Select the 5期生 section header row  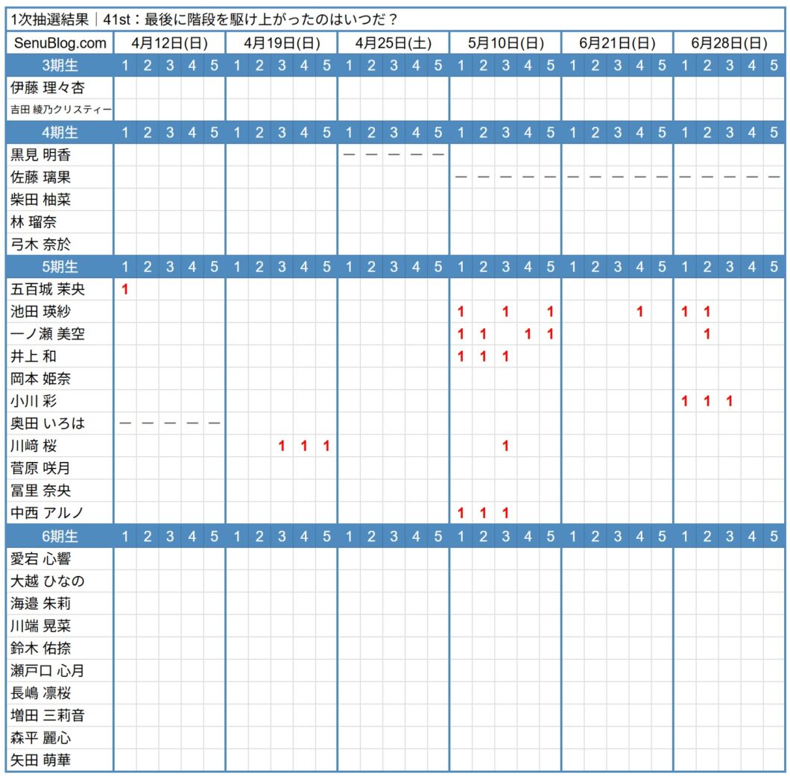tap(58, 267)
